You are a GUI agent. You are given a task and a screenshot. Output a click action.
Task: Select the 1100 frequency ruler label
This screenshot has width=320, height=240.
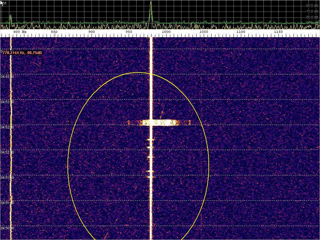click(x=241, y=32)
